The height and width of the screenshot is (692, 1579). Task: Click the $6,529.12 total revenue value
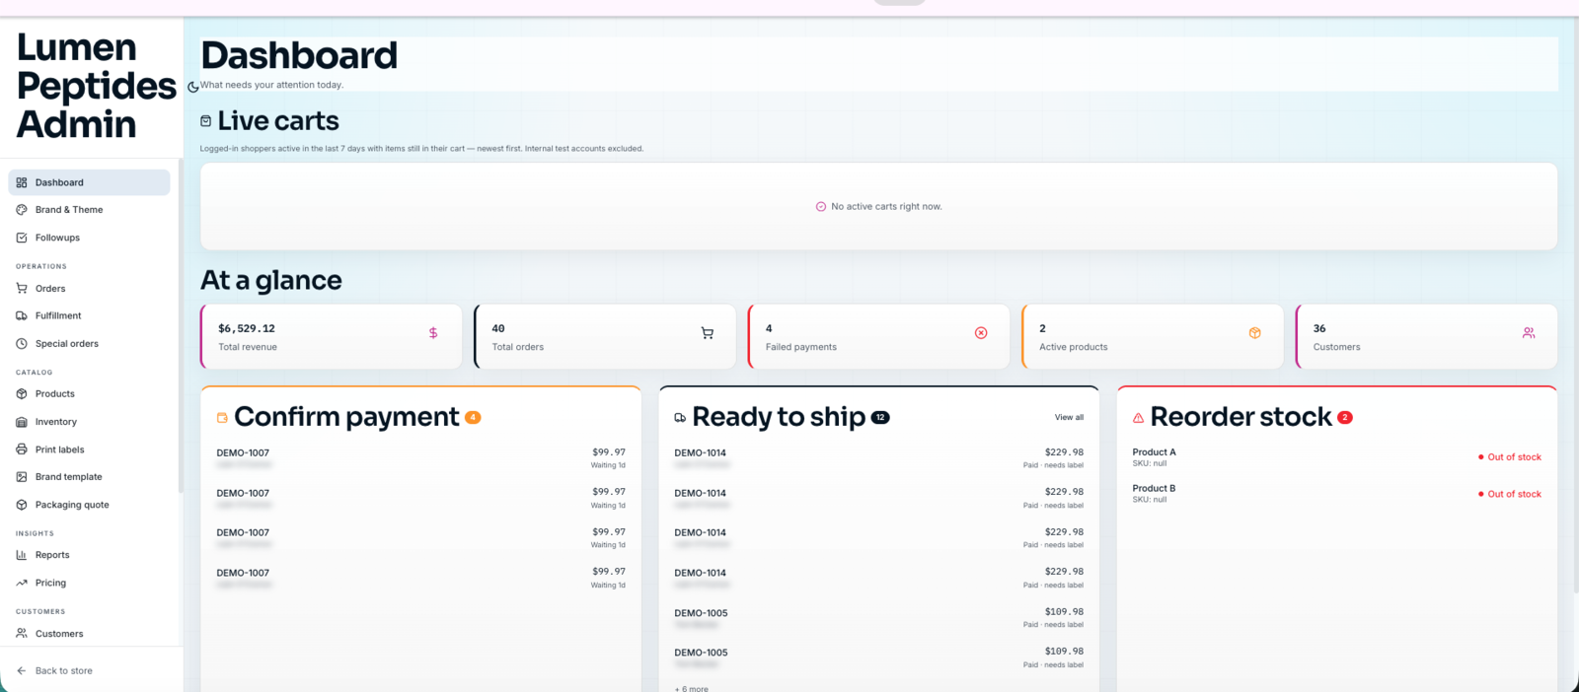247,329
